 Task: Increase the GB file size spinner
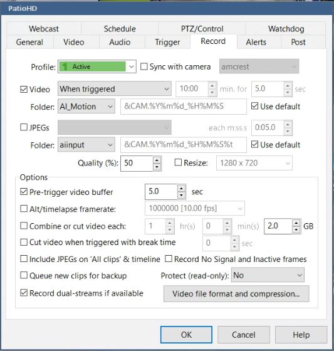point(296,223)
